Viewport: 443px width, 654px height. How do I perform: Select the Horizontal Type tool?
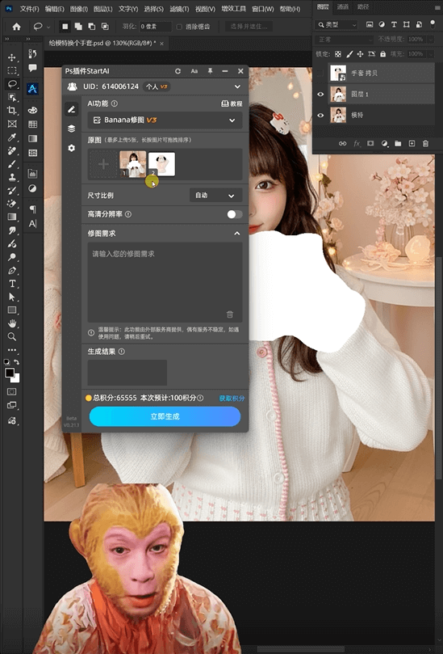click(12, 284)
